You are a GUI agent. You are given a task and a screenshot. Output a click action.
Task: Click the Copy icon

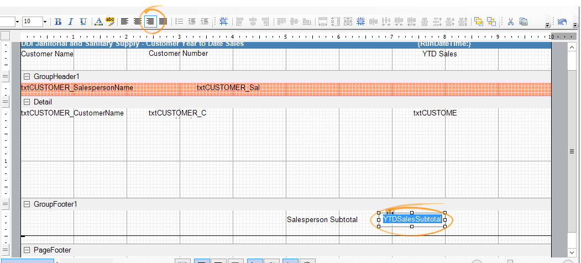coord(523,22)
